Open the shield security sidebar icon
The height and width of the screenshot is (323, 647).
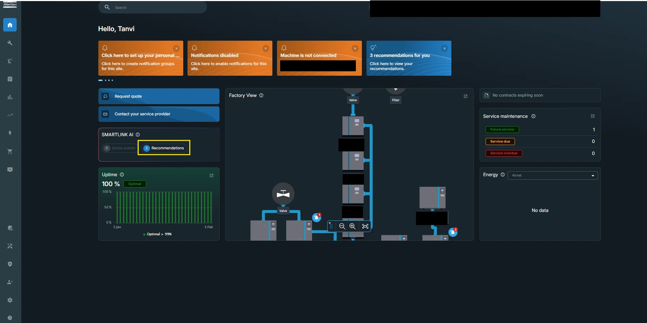tap(10, 264)
